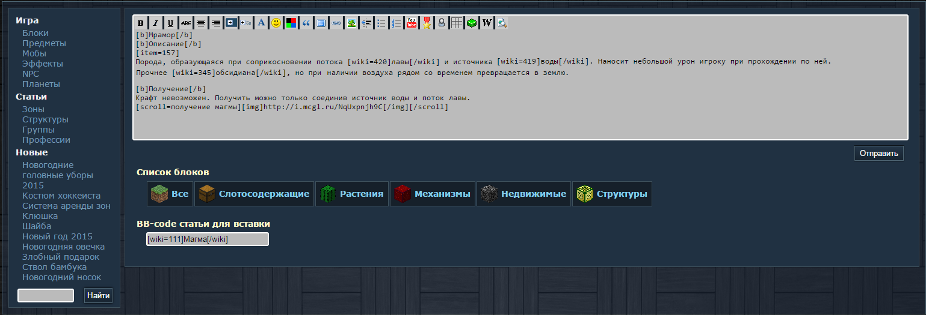Insert a wiki tag with W icon
This screenshot has width=926, height=315.
(487, 23)
